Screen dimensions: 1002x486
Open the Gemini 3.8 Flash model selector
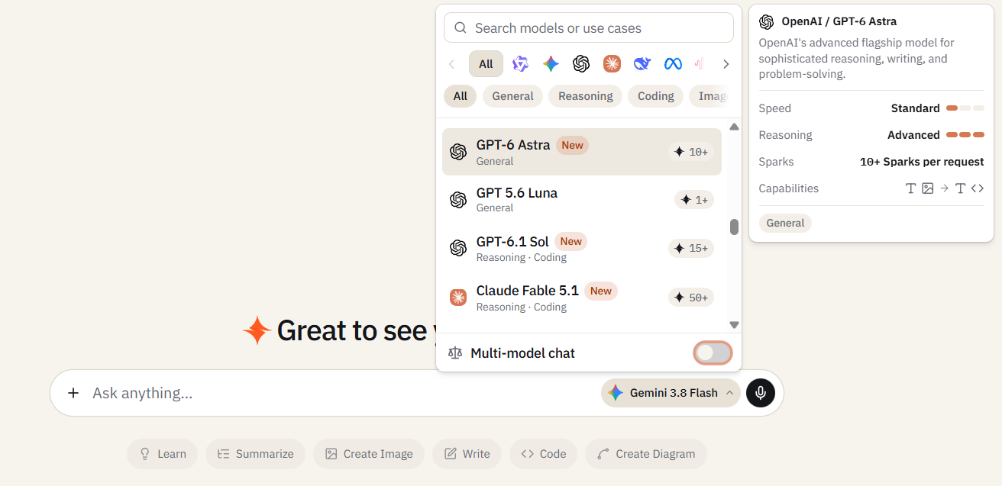pyautogui.click(x=671, y=393)
